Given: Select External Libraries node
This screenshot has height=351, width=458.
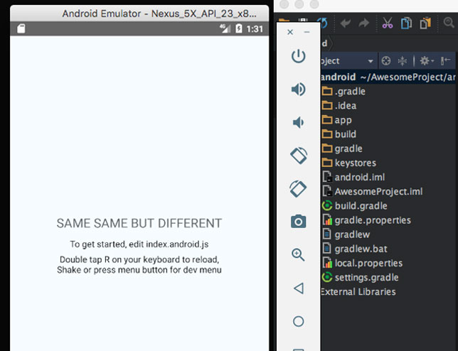Looking at the screenshot, I should tap(358, 291).
